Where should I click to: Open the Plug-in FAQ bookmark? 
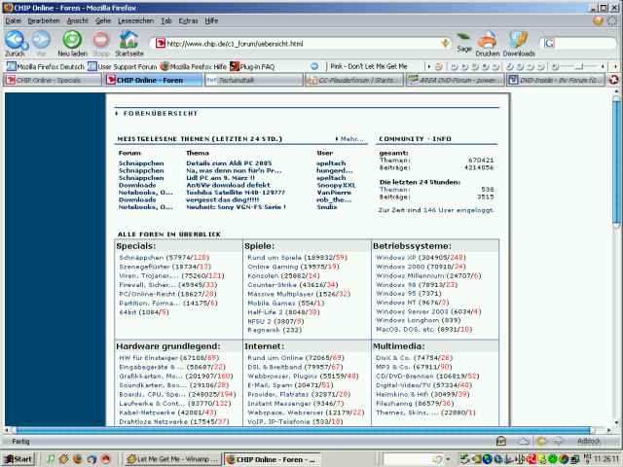click(252, 66)
